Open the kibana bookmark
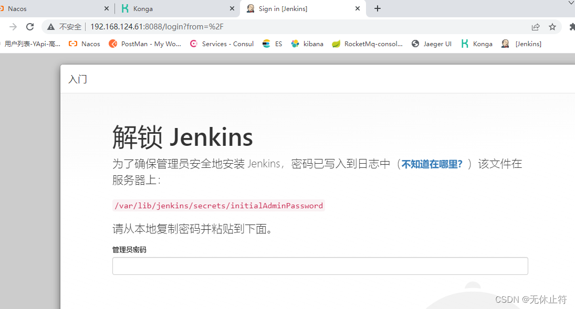Viewport: 575px width, 309px height. point(307,44)
